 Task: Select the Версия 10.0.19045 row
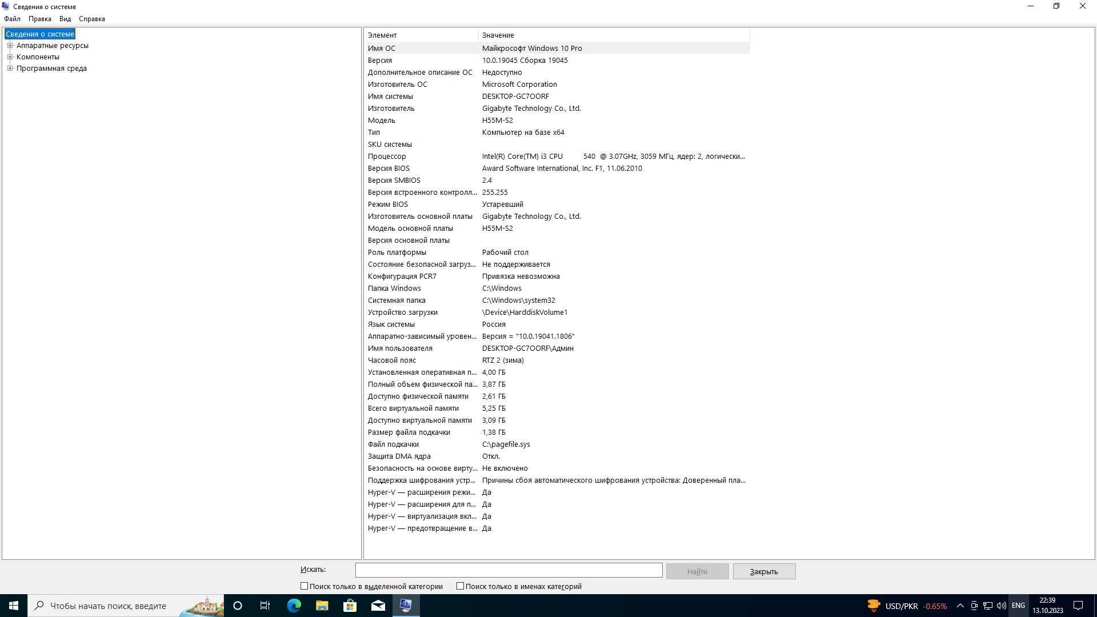(x=557, y=61)
